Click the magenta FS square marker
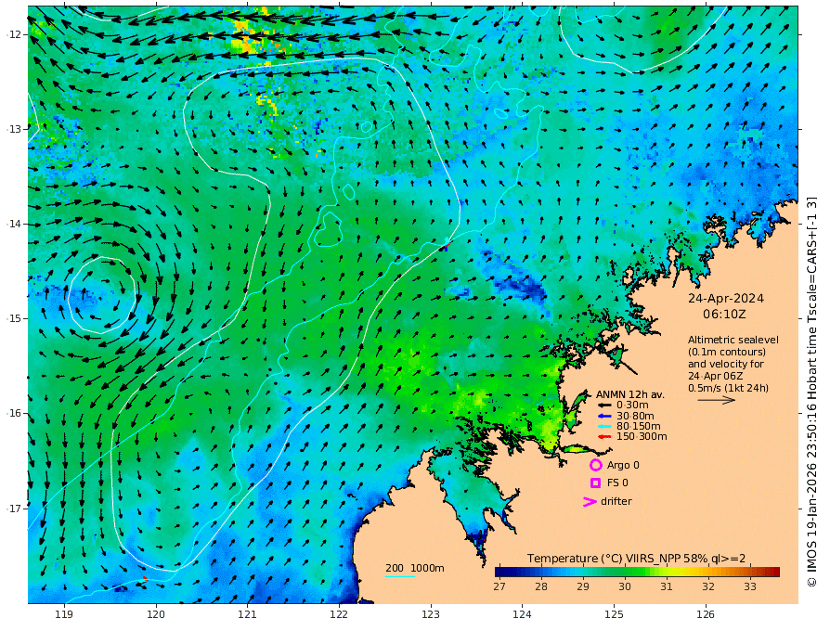Image resolution: width=817 pixels, height=631 pixels. click(x=595, y=483)
